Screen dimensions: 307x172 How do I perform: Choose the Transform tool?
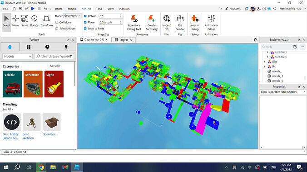tap(46, 21)
